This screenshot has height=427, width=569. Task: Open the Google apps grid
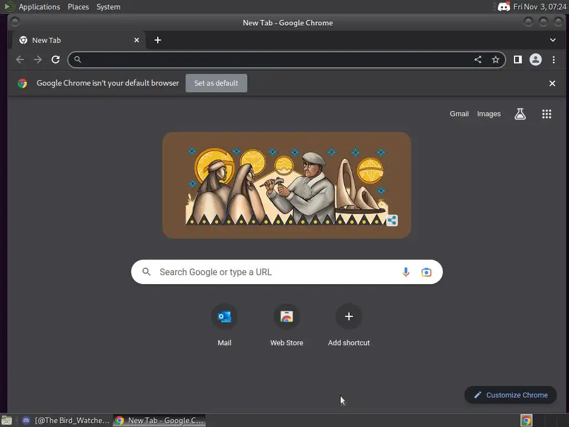[547, 114]
